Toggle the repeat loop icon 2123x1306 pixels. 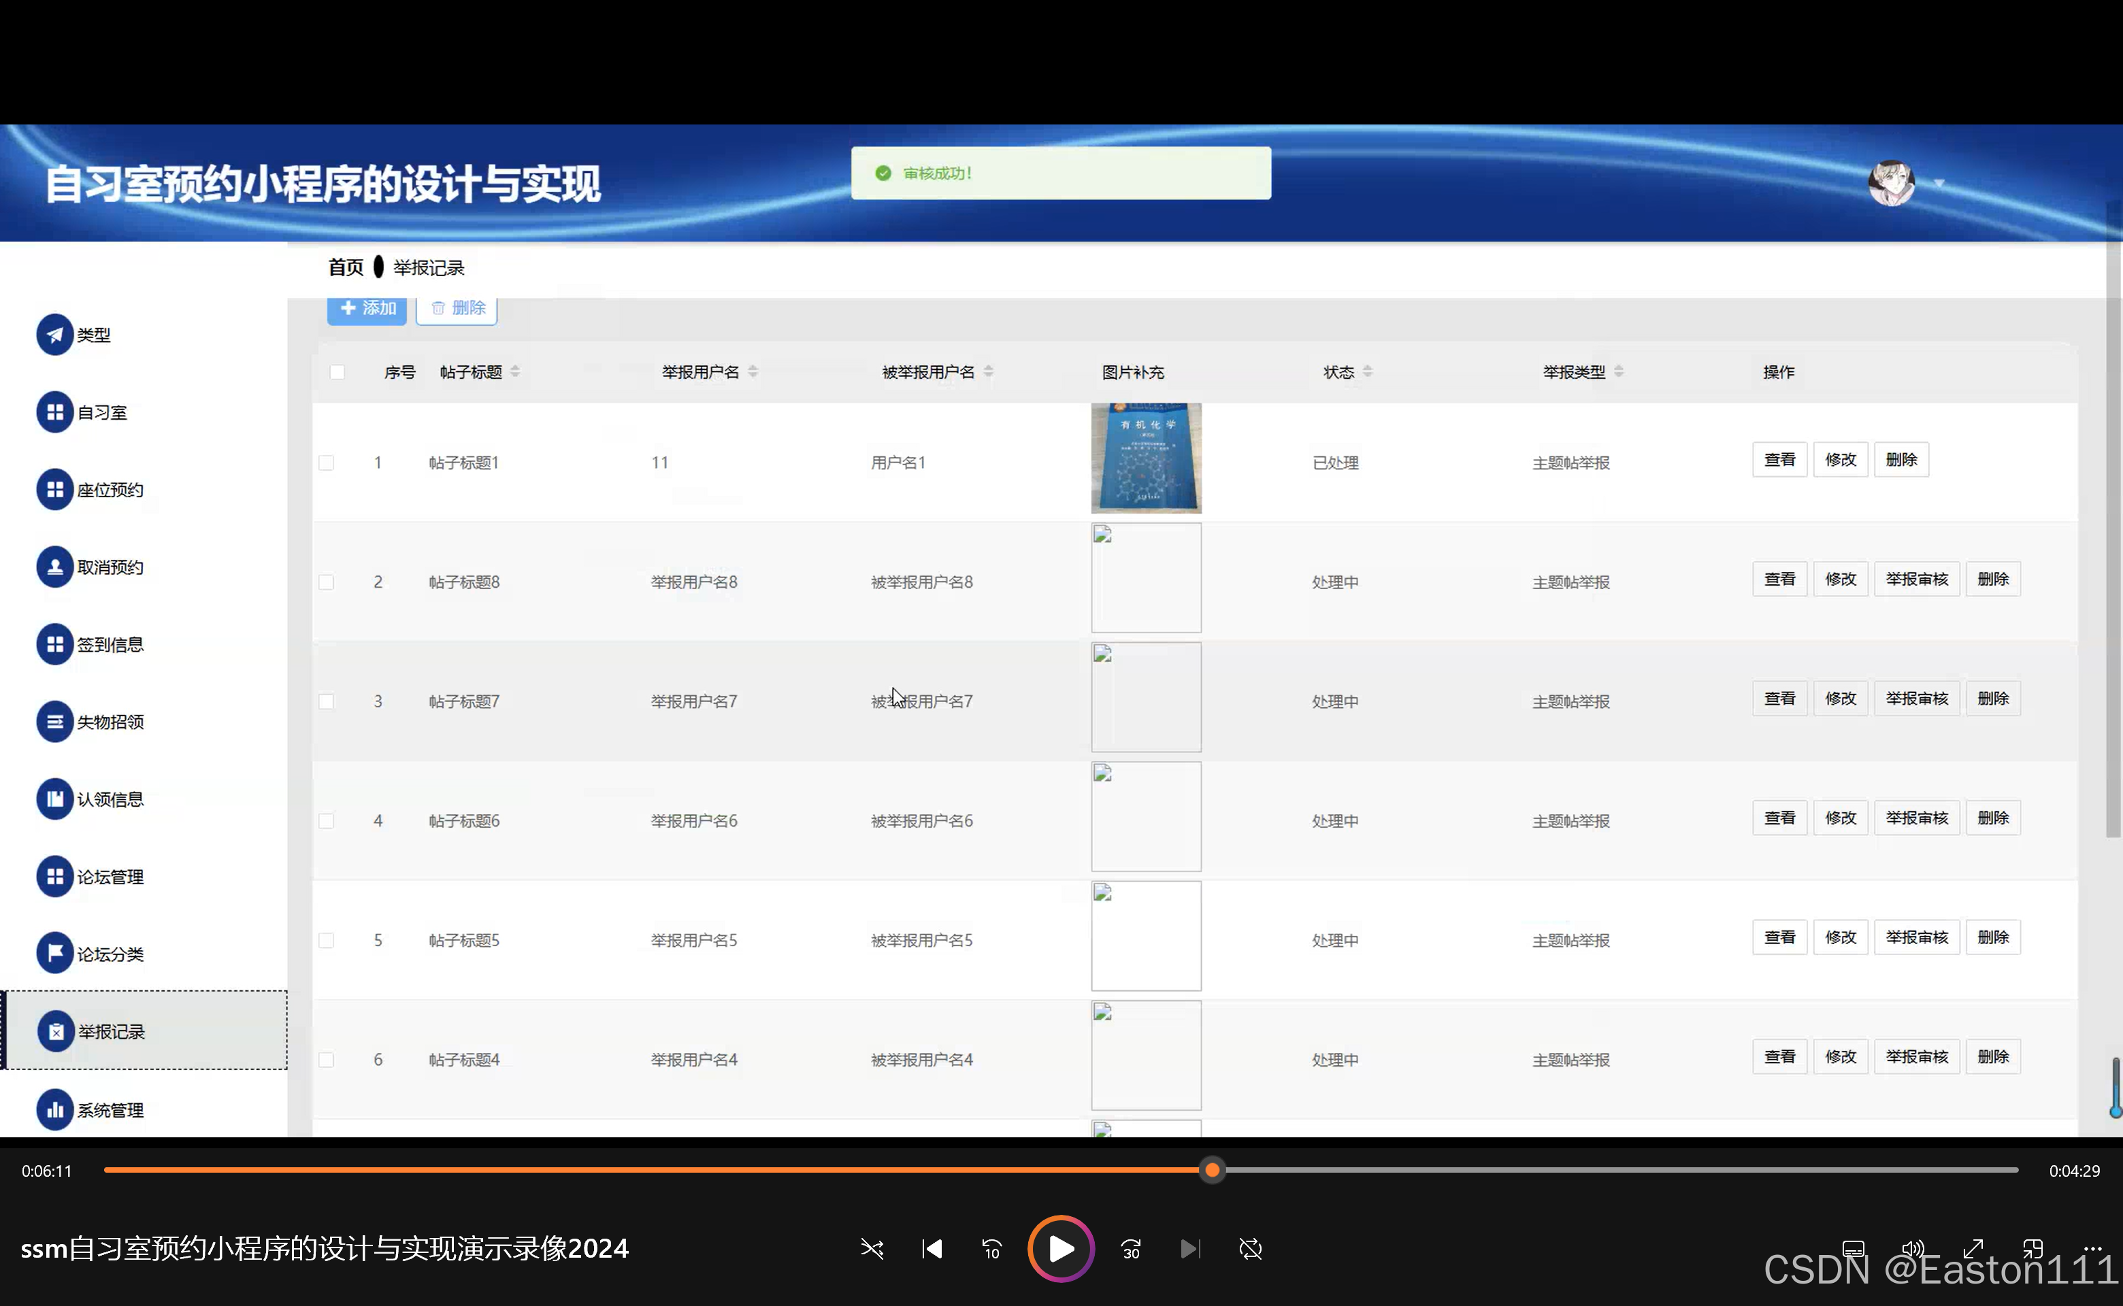1250,1249
